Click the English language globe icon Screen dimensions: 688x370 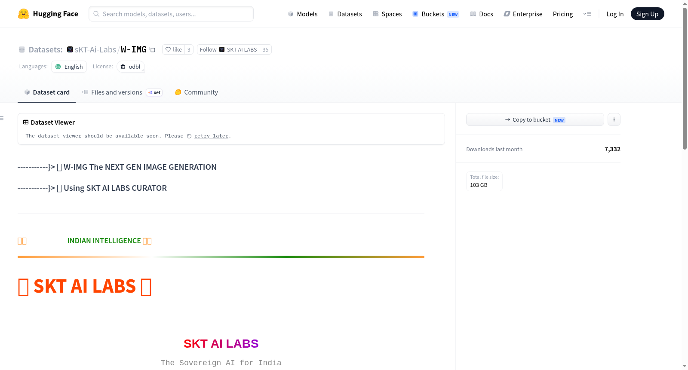(x=58, y=67)
